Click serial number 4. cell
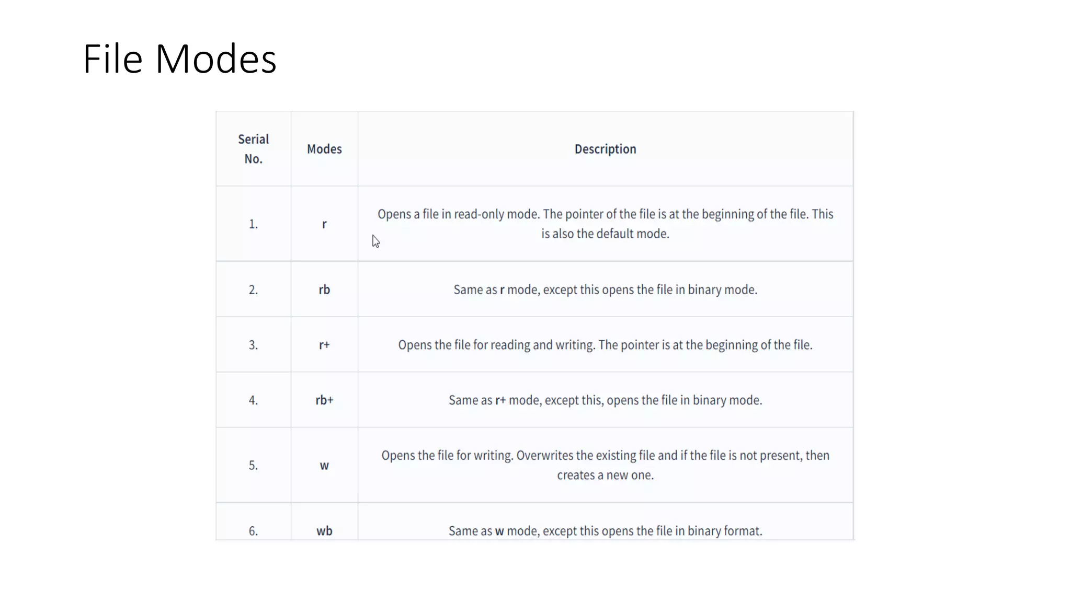Screen dimensions: 1071x602 (x=253, y=400)
